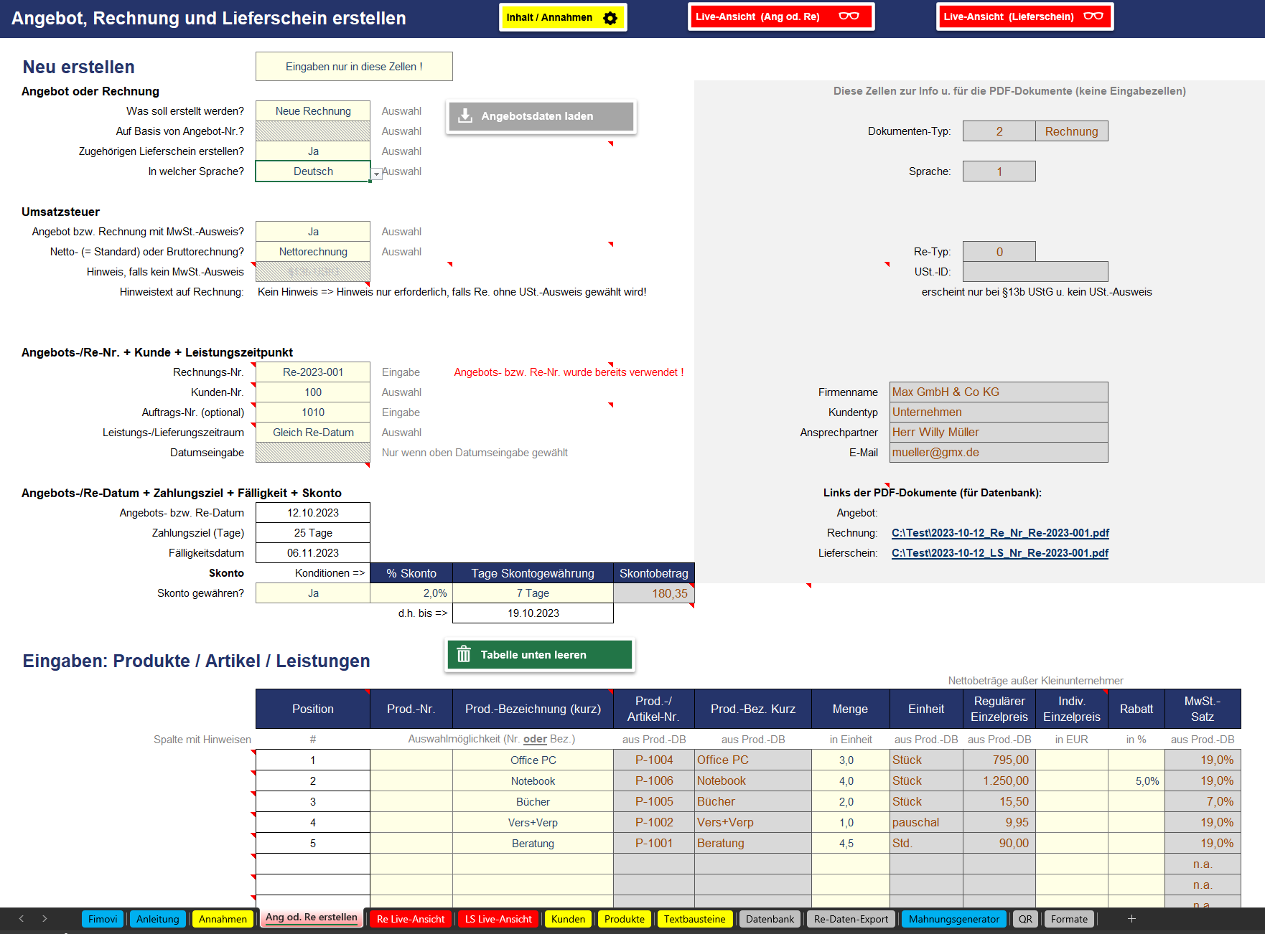The image size is (1265, 934).
Task: Open the Produkte sheet tab
Action: point(625,919)
